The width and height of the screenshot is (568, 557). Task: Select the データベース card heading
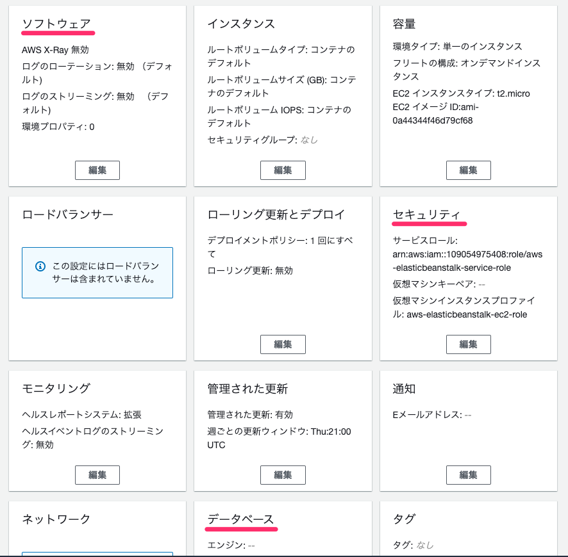(x=240, y=519)
